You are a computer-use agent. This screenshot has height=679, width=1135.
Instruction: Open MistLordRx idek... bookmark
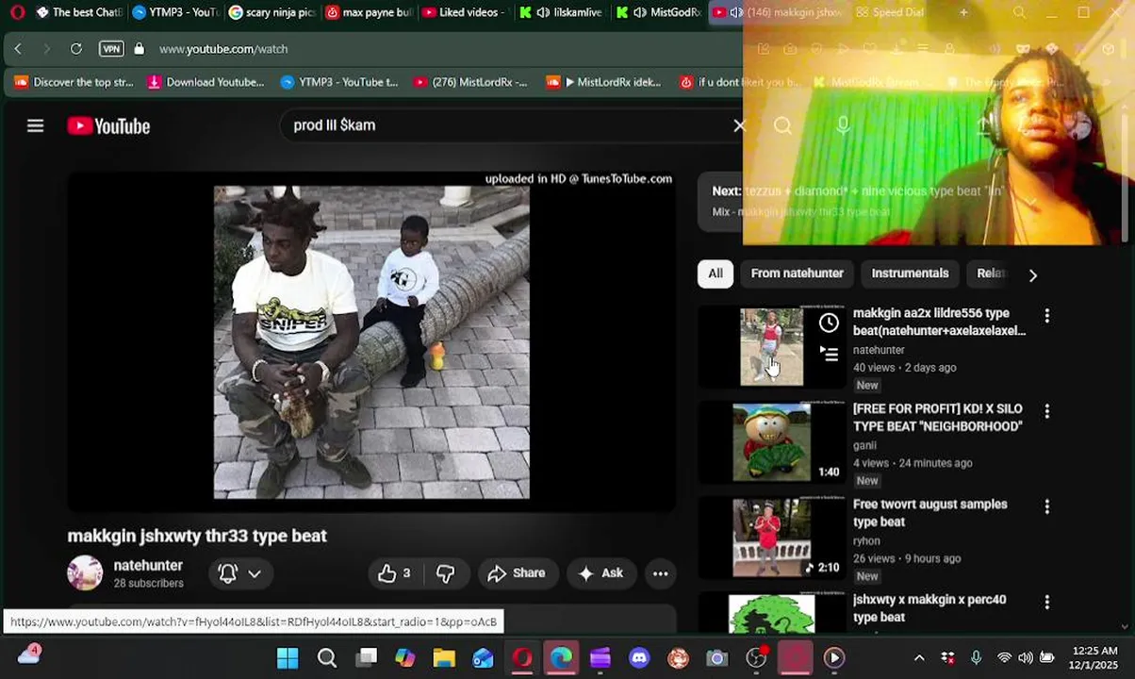pos(604,82)
